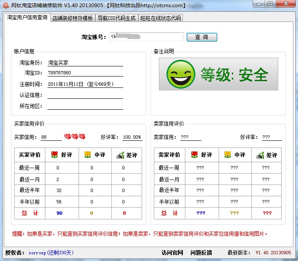Click the red 总计 label in seller table
The width and height of the screenshot is (298, 261).
[169, 213]
